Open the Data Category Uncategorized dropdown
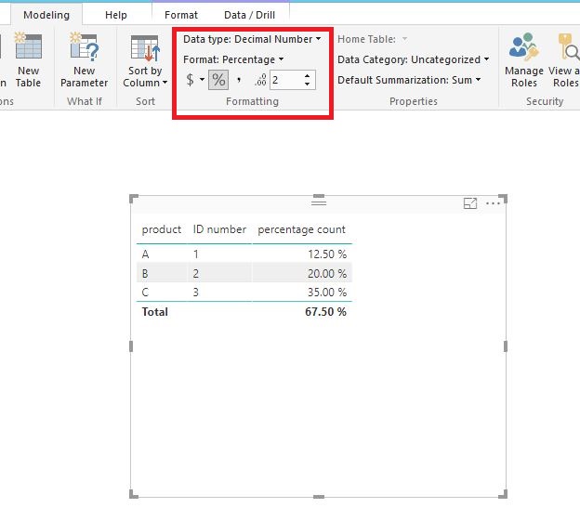 414,59
